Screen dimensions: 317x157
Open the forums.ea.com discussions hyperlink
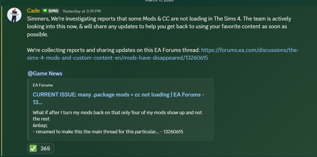tap(250, 50)
